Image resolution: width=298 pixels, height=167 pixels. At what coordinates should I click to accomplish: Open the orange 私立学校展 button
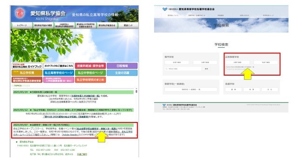point(27,73)
